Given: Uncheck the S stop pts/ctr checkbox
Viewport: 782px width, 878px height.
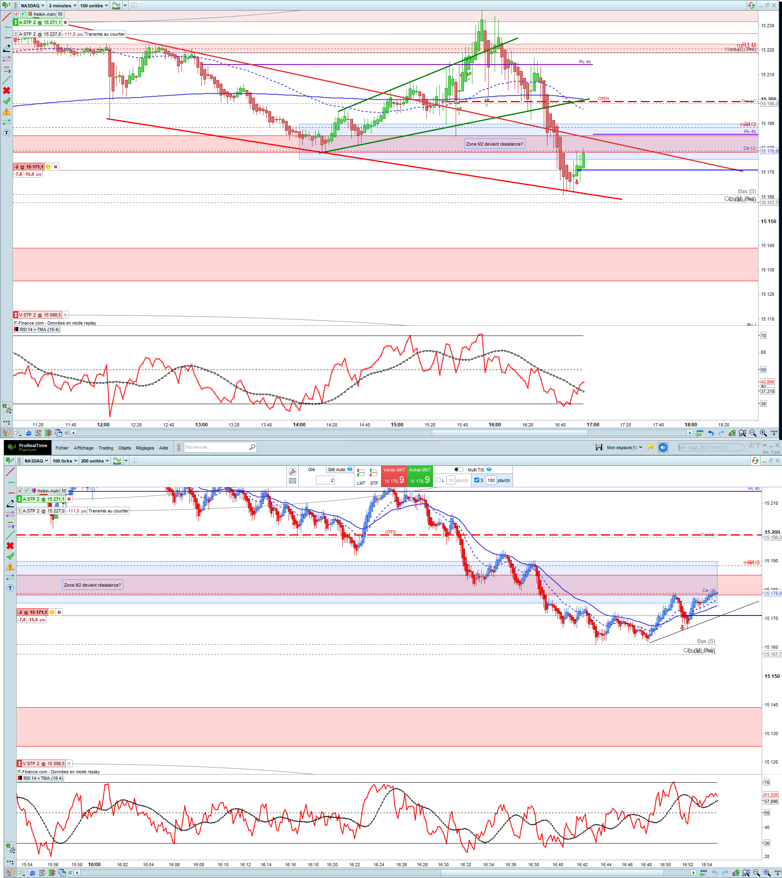Looking at the screenshot, I should (x=476, y=480).
